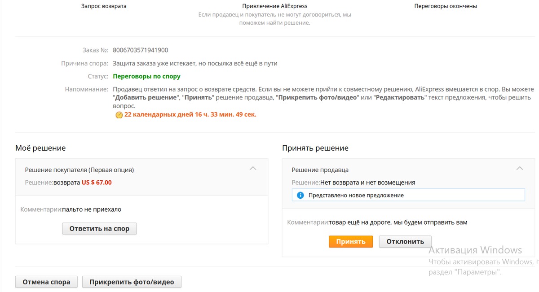This screenshot has width=539, height=292.
Task: Cancel the dispute with 'Отмена спора'
Action: click(46, 282)
